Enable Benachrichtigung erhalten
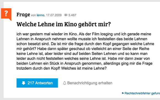160x100 pixels. (x=88, y=83)
